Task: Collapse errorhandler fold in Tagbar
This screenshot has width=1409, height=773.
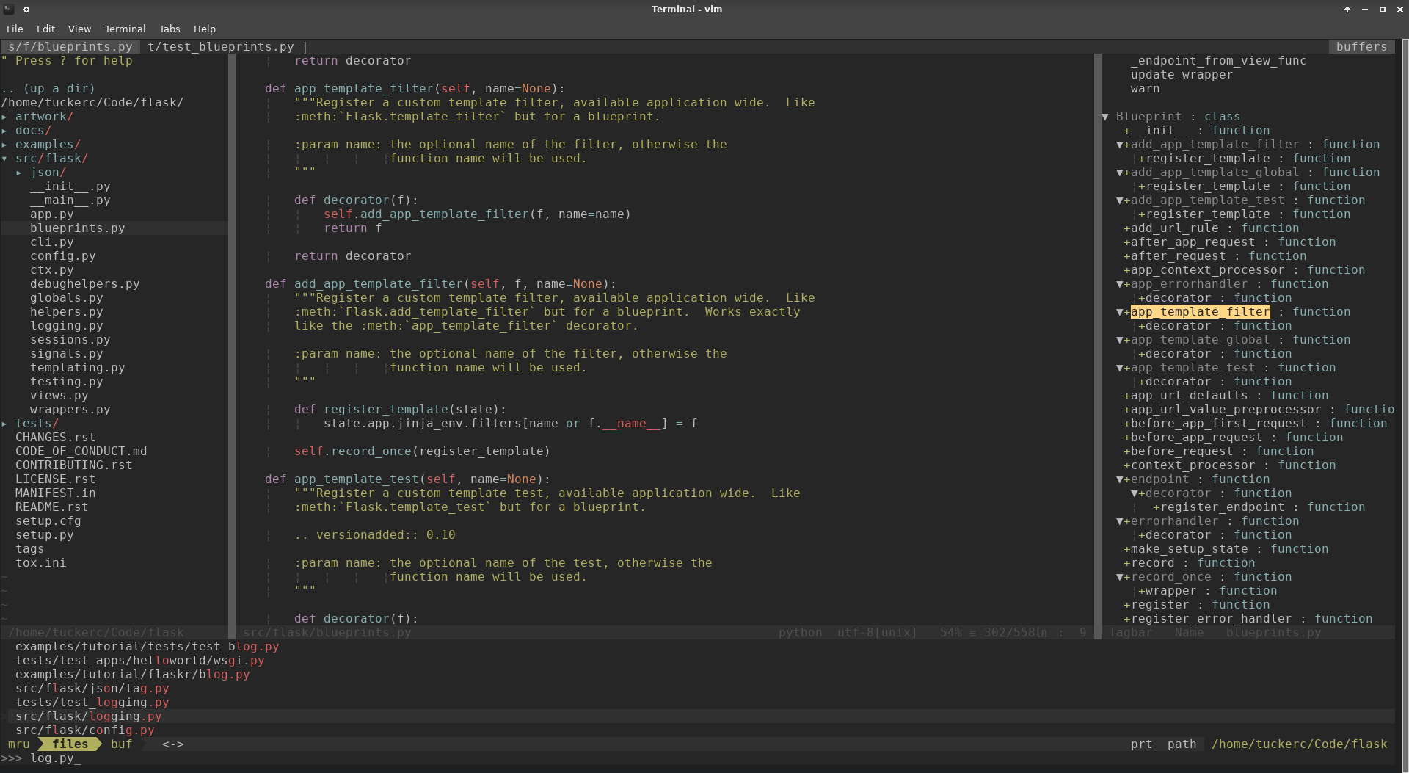Action: pos(1120,521)
